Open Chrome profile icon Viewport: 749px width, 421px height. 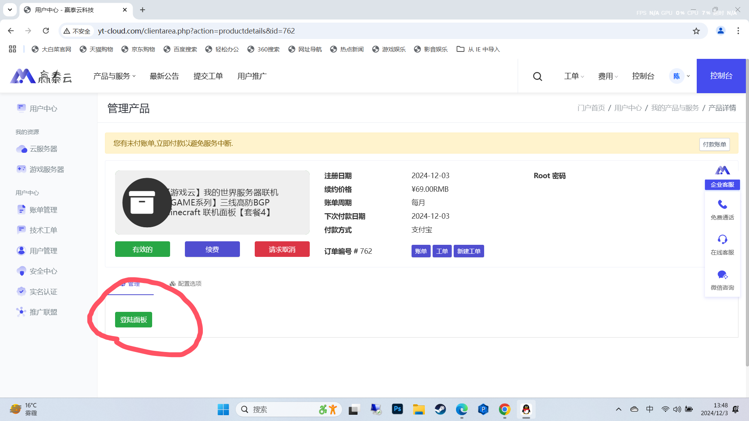point(721,31)
